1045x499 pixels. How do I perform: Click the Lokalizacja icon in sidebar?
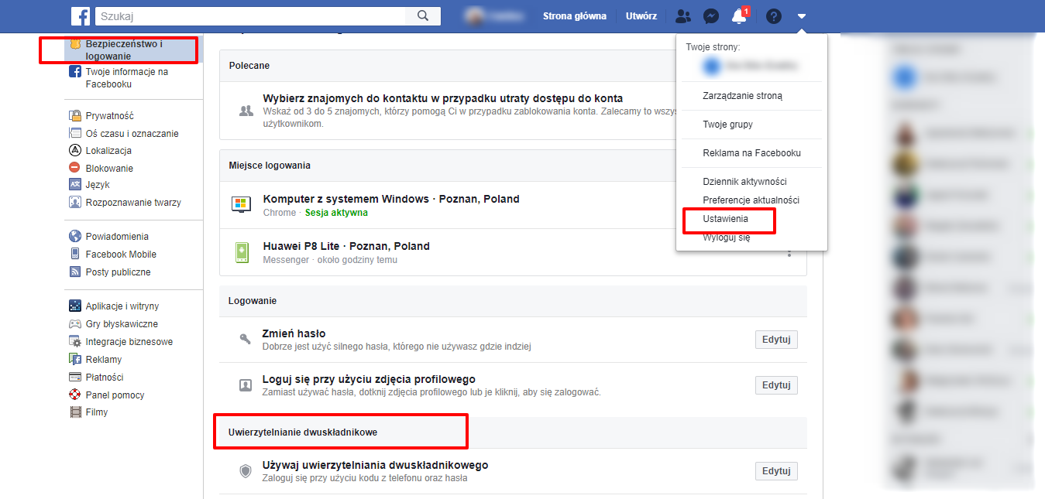coord(75,151)
